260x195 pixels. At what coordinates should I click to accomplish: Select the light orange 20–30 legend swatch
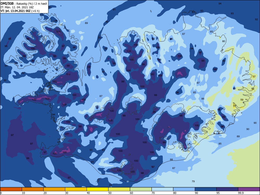(x=54, y=189)
